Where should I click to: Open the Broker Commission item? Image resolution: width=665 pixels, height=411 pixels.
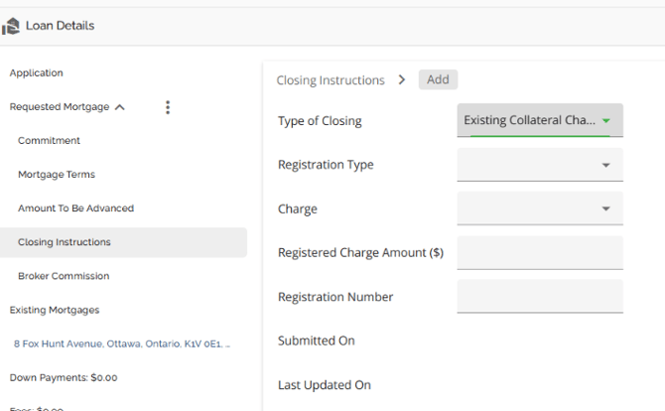64,276
